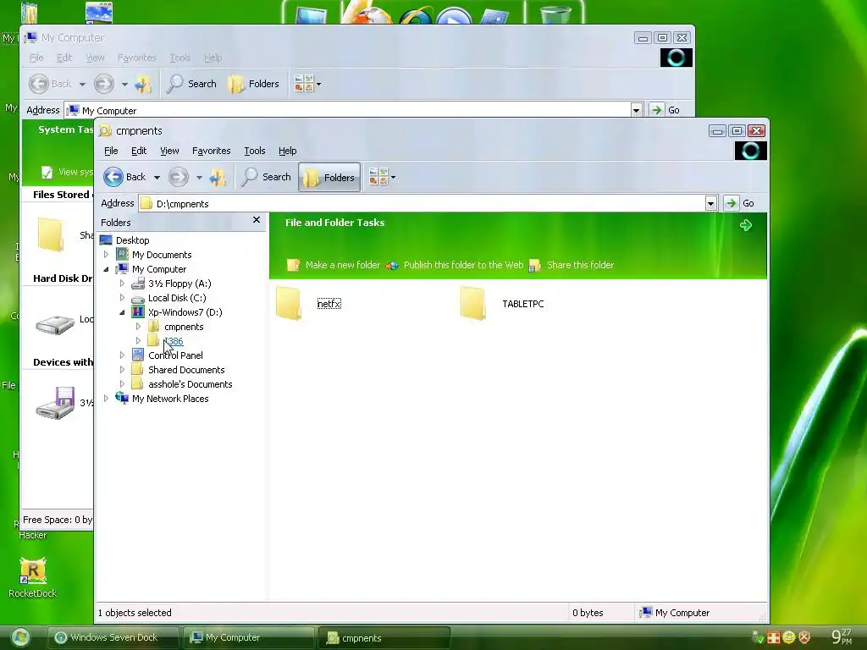Click the Start orb button
This screenshot has width=867, height=650.
point(20,638)
